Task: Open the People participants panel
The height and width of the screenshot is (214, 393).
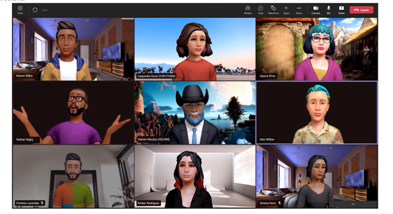Action: 248,10
